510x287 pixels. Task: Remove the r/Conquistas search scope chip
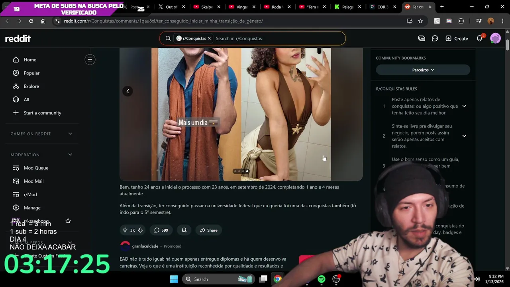[209, 38]
